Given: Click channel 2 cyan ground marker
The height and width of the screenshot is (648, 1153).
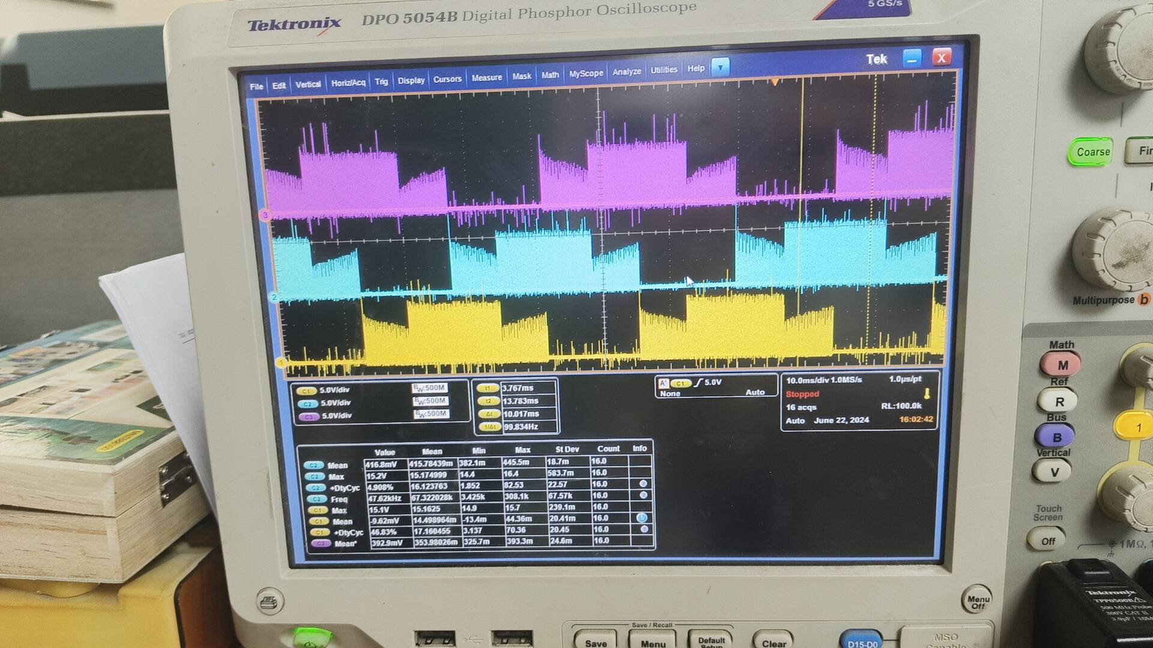Looking at the screenshot, I should tap(274, 297).
